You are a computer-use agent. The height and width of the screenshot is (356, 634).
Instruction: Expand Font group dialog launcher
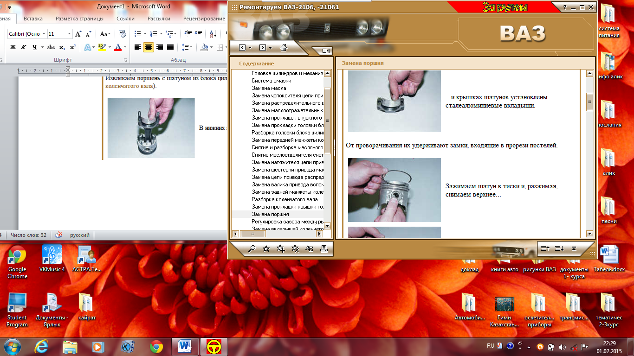point(125,60)
